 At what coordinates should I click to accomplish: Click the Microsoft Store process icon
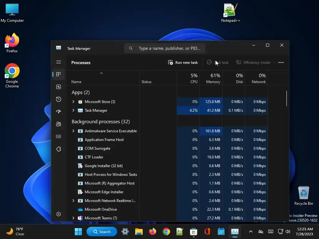click(x=80, y=102)
